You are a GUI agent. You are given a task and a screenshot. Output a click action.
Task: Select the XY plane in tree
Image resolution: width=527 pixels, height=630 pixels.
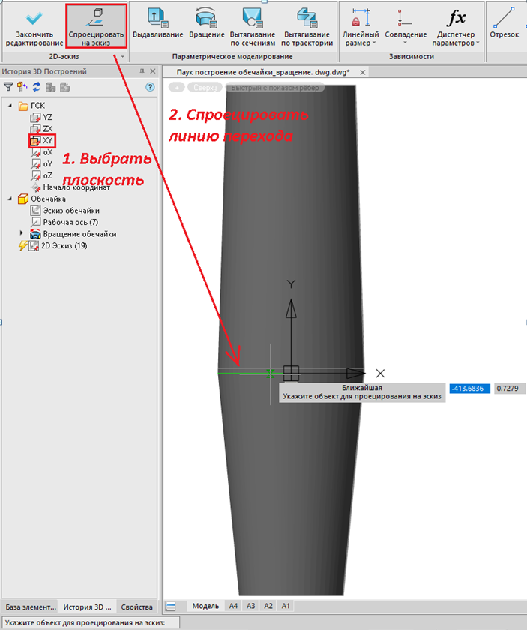48,140
